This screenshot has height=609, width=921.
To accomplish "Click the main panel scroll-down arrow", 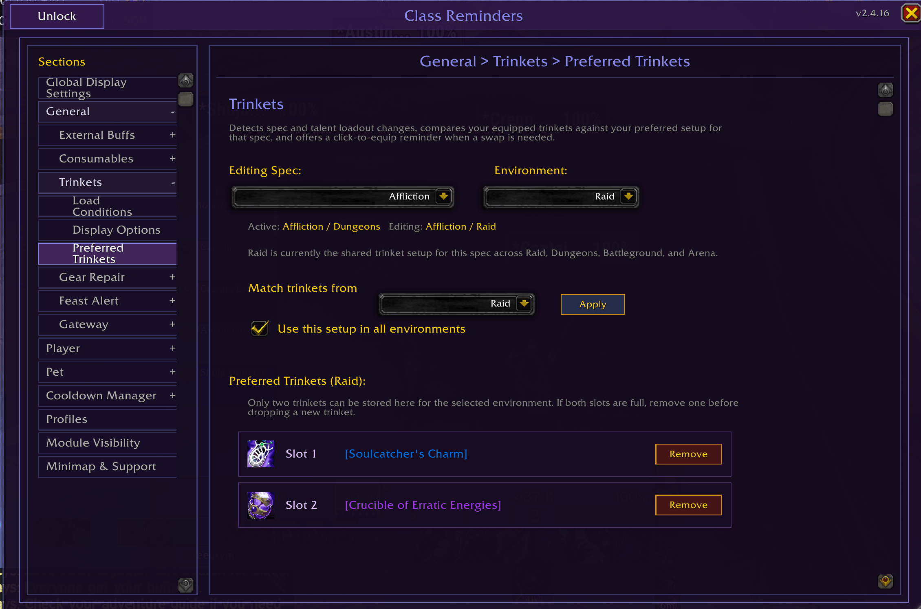I will [x=886, y=581].
